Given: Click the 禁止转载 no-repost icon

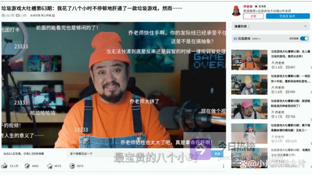Looking at the screenshot, I should coord(53,15).
